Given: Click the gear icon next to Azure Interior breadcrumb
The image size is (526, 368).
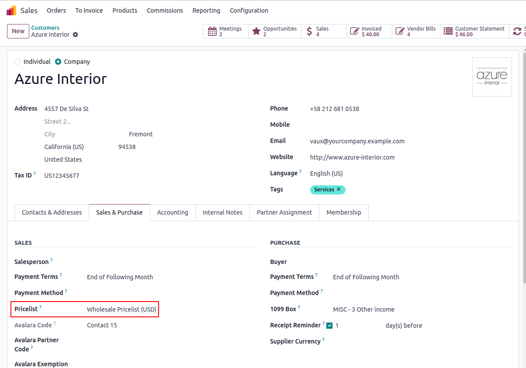Looking at the screenshot, I should pos(75,35).
